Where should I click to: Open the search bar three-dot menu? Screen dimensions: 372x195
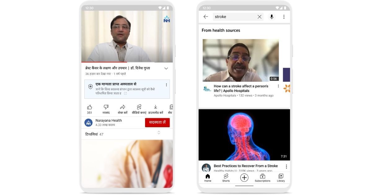pyautogui.click(x=284, y=17)
